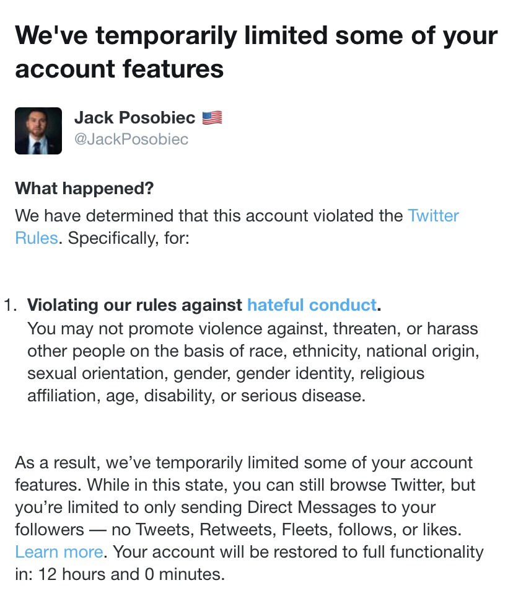Click the Specifically, for: text
Screen dimensions: 513x593
[x=128, y=238]
